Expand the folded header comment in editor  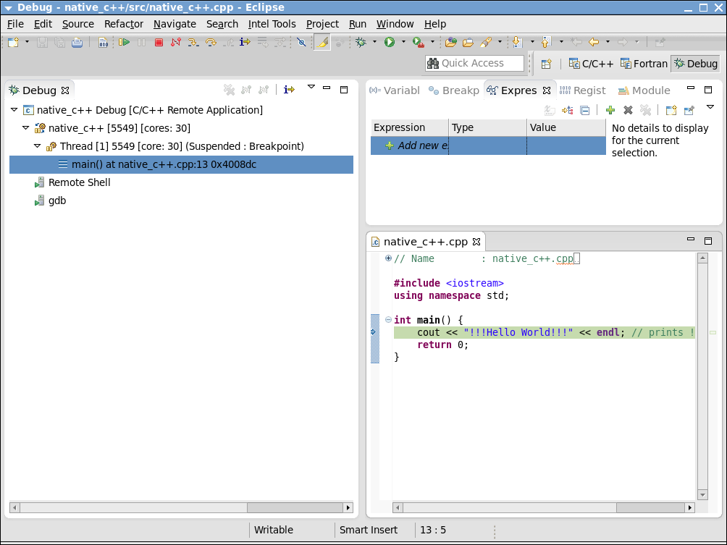coord(389,258)
